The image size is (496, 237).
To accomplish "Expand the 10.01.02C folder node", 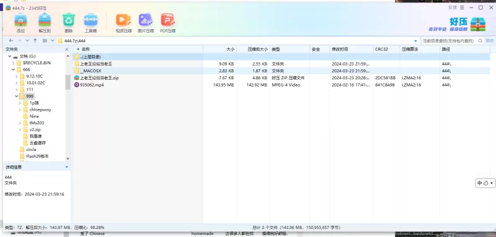I will (x=17, y=83).
